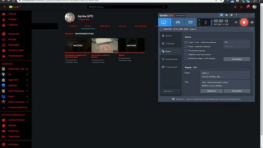263x148 pixels.
Task: Open Загрузки uploads filter dropdown
Action: coord(69,34)
